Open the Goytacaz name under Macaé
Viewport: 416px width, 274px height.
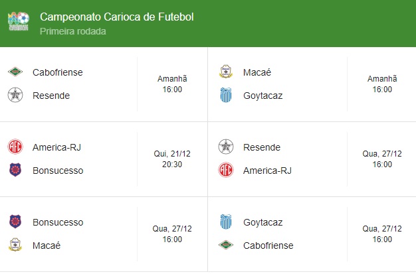[x=262, y=96]
